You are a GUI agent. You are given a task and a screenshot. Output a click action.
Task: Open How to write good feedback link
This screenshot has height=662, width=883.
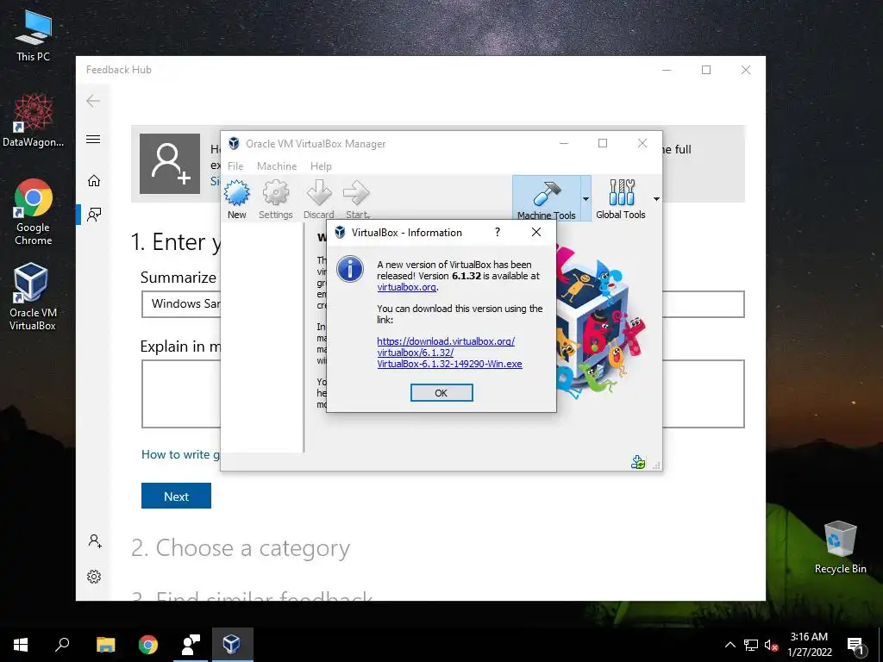[180, 454]
